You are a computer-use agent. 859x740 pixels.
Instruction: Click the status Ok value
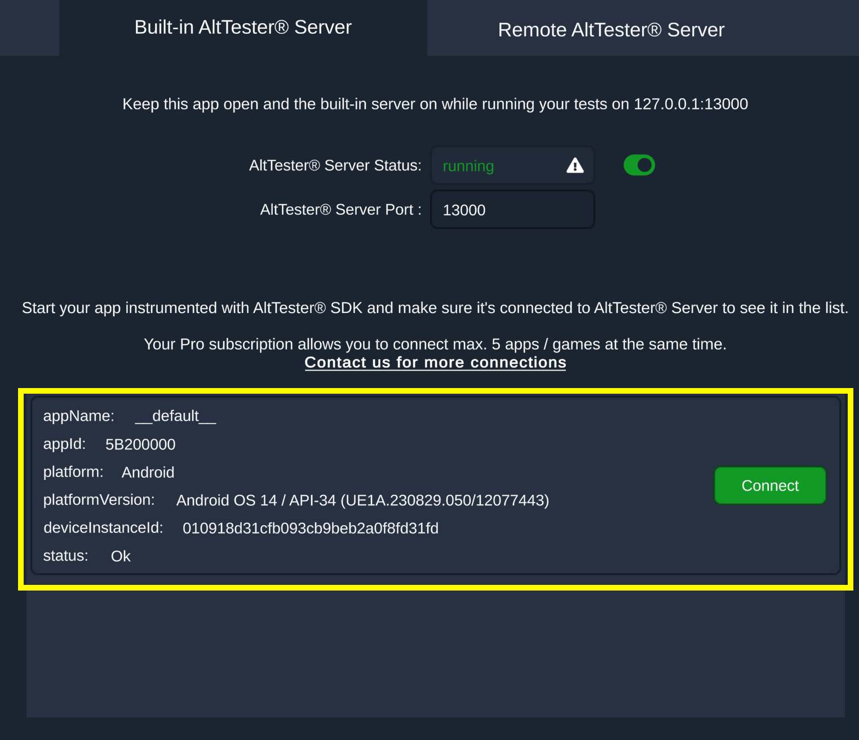(x=121, y=556)
